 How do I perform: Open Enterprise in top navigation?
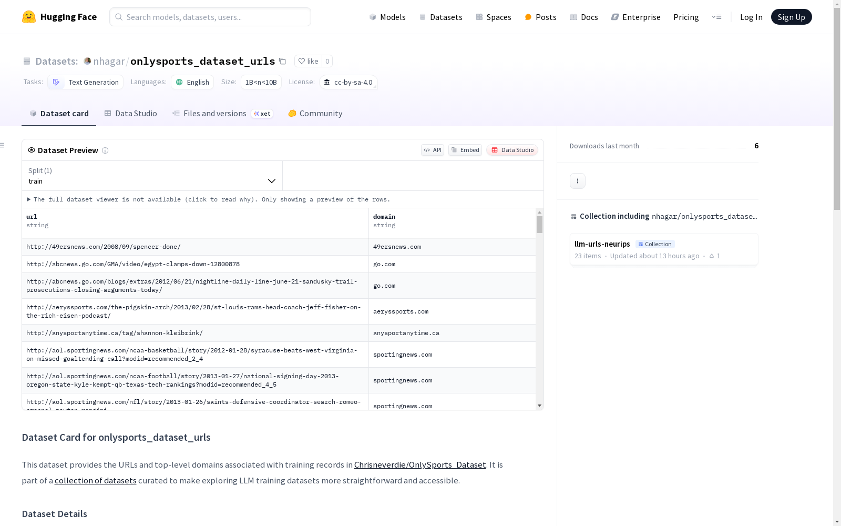coord(635,17)
